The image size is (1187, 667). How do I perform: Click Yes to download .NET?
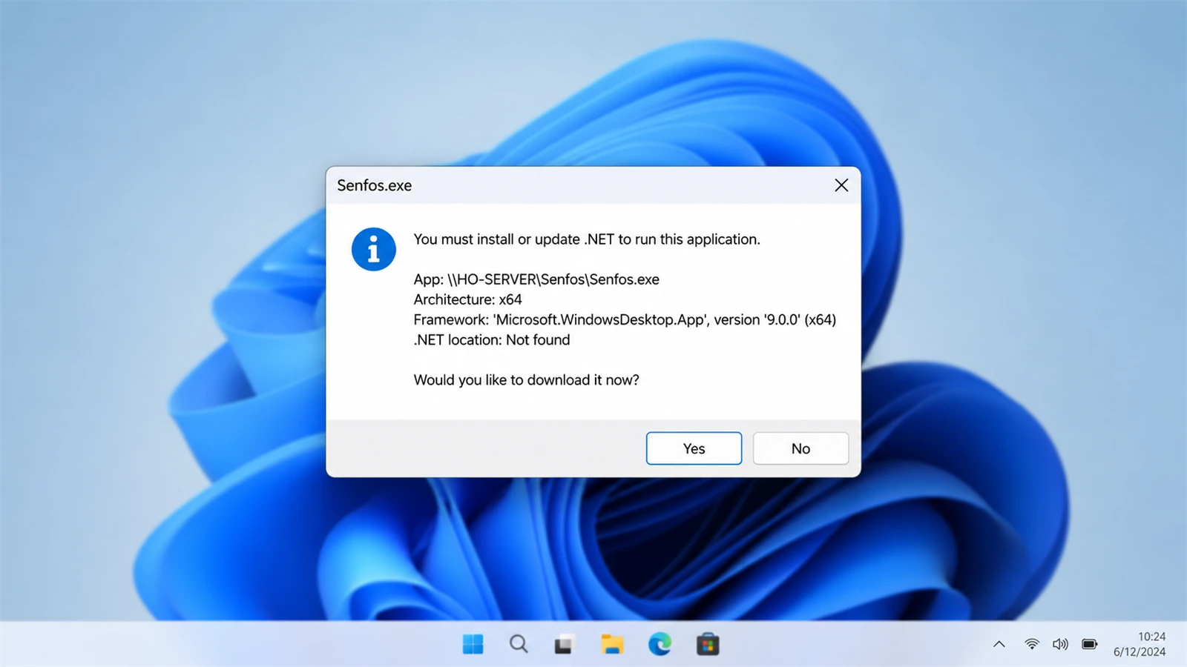pos(694,448)
